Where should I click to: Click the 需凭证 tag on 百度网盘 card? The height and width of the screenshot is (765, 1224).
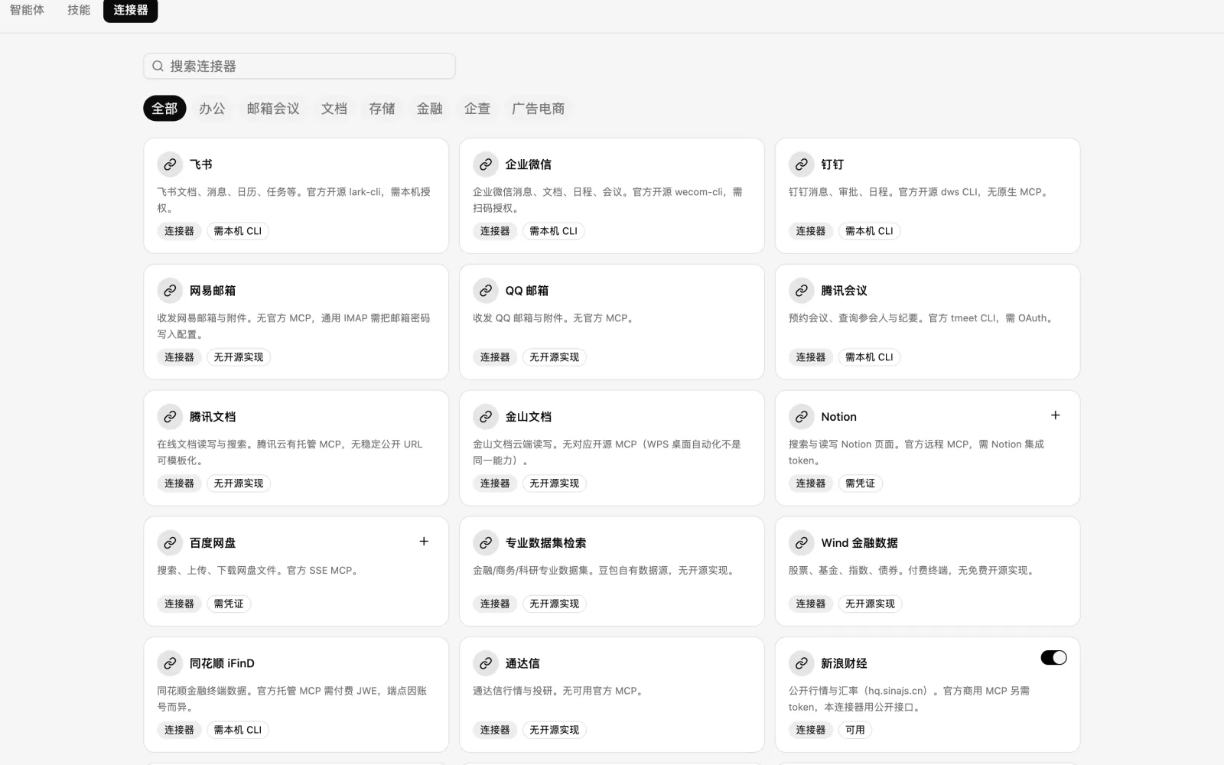[x=229, y=604]
